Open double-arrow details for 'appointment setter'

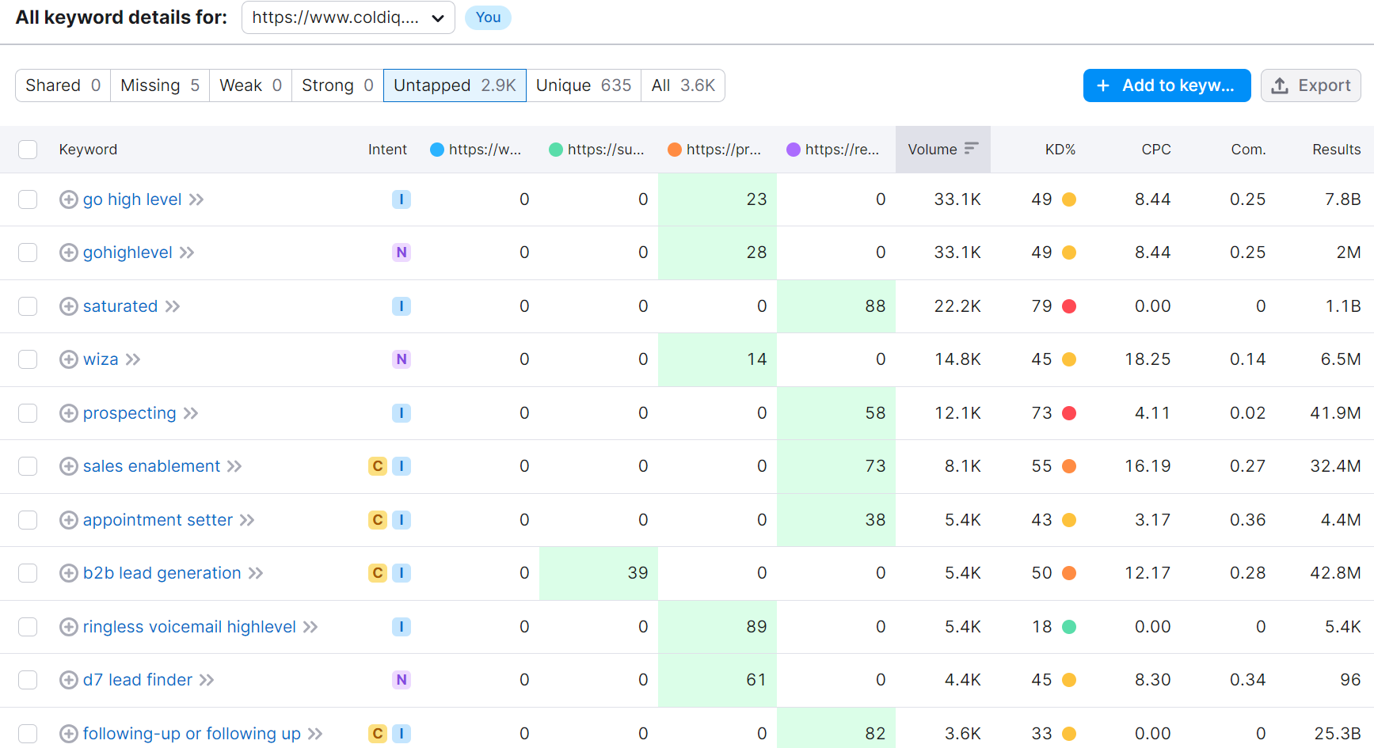click(x=247, y=520)
